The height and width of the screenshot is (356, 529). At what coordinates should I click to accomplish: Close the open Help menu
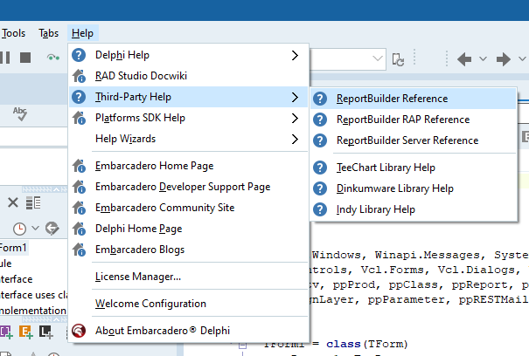tap(83, 33)
